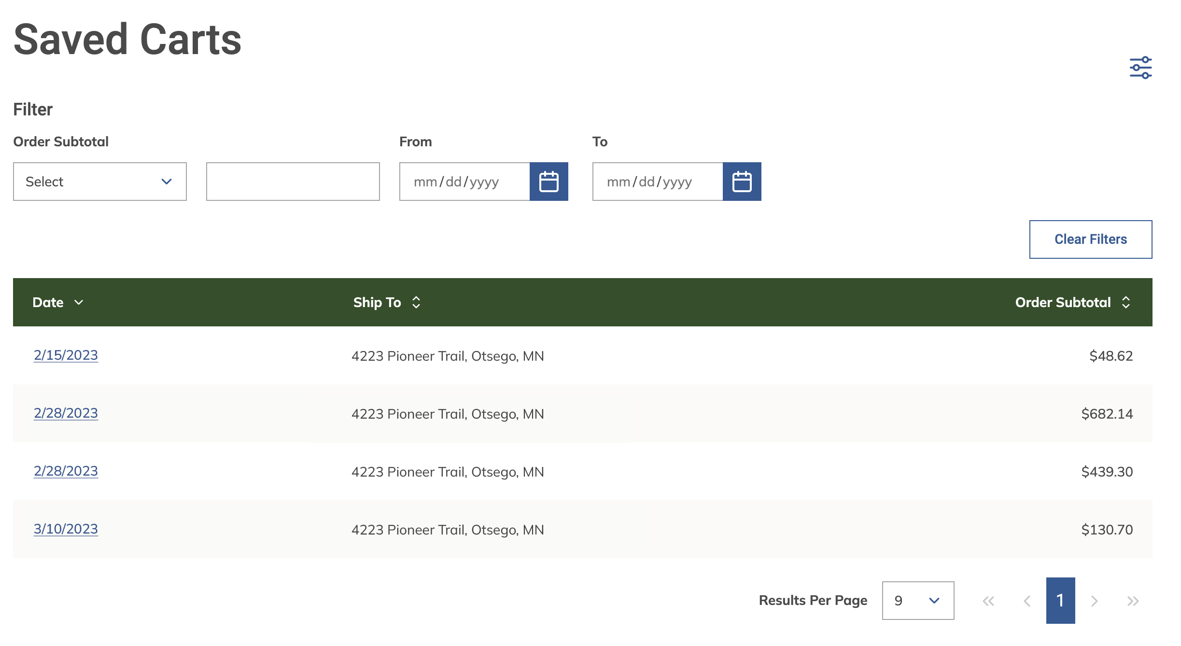Image resolution: width=1181 pixels, height=646 pixels.
Task: Click the first page double-arrow
Action: point(989,601)
